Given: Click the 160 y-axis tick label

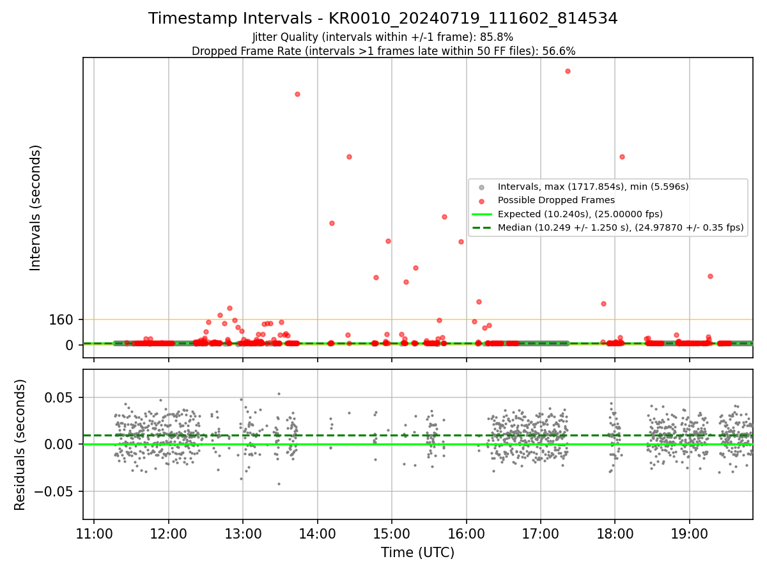Looking at the screenshot, I should (61, 319).
